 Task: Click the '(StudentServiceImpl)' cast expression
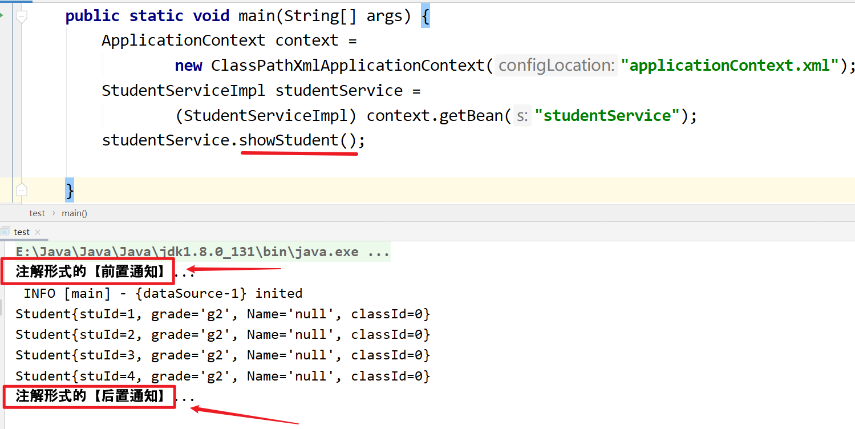click(266, 116)
